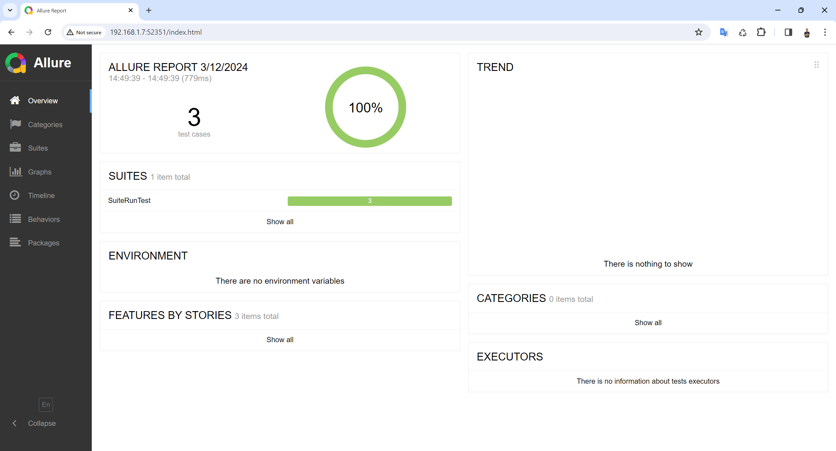836x451 pixels.
Task: Open the Categories section
Action: (46, 125)
